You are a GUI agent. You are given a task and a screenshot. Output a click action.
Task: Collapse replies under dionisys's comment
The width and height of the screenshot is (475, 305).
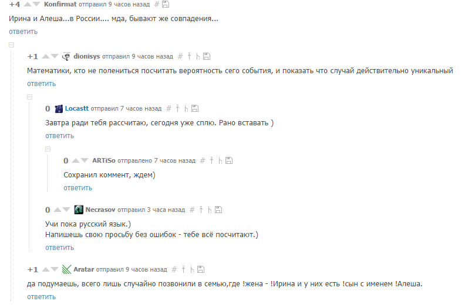[30, 97]
